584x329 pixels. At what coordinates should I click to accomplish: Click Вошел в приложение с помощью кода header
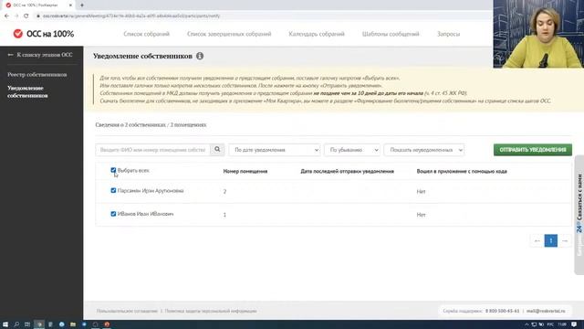pos(462,171)
